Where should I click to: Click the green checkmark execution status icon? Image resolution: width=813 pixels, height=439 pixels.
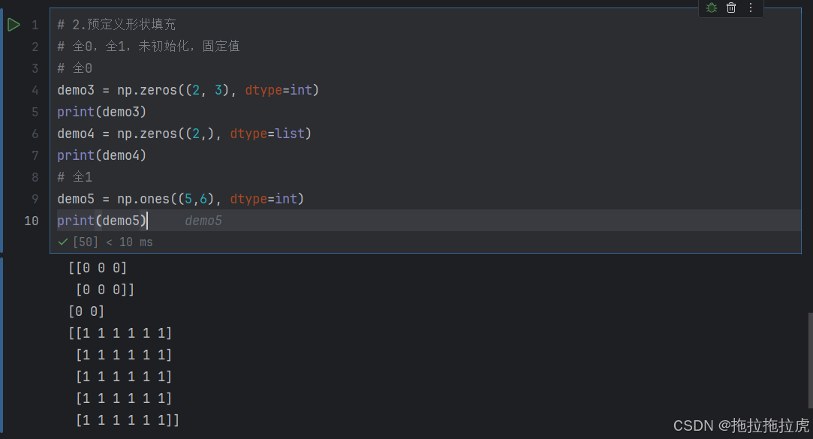tap(63, 242)
